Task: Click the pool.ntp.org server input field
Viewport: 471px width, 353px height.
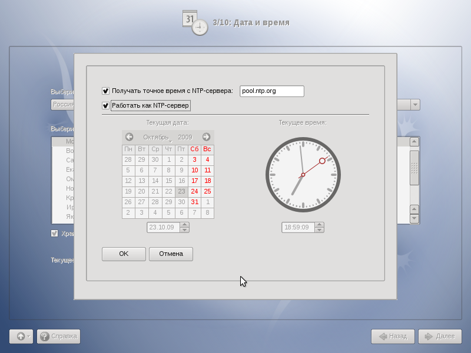Action: click(x=271, y=91)
